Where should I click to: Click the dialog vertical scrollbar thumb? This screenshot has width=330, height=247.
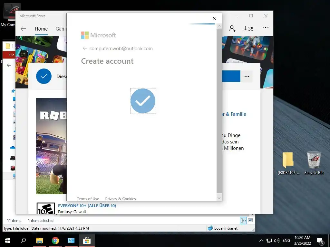coord(219,111)
